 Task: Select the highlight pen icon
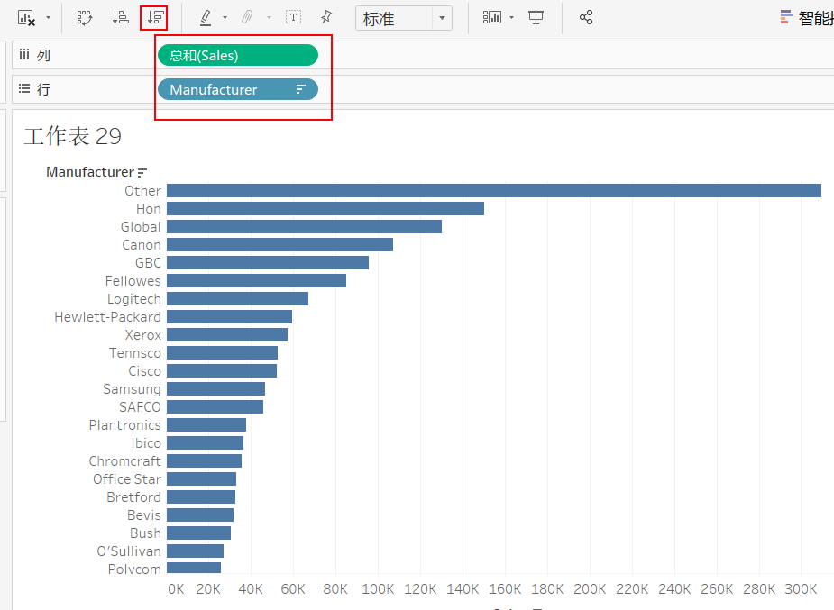206,17
